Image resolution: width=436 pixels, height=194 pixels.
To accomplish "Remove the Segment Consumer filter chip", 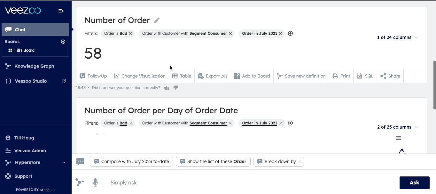I will point(230,34).
